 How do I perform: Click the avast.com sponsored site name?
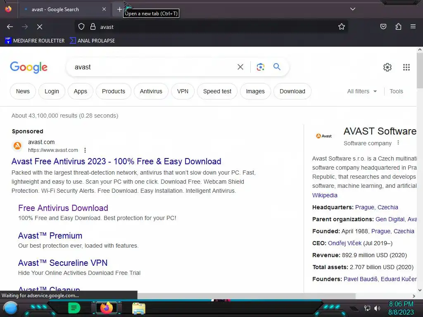[41, 142]
